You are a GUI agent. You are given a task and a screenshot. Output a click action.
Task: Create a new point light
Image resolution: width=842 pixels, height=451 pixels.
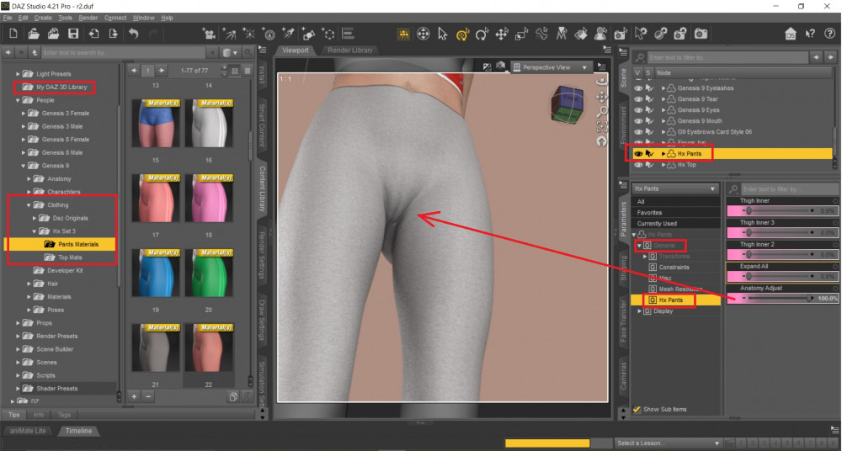pos(249,34)
